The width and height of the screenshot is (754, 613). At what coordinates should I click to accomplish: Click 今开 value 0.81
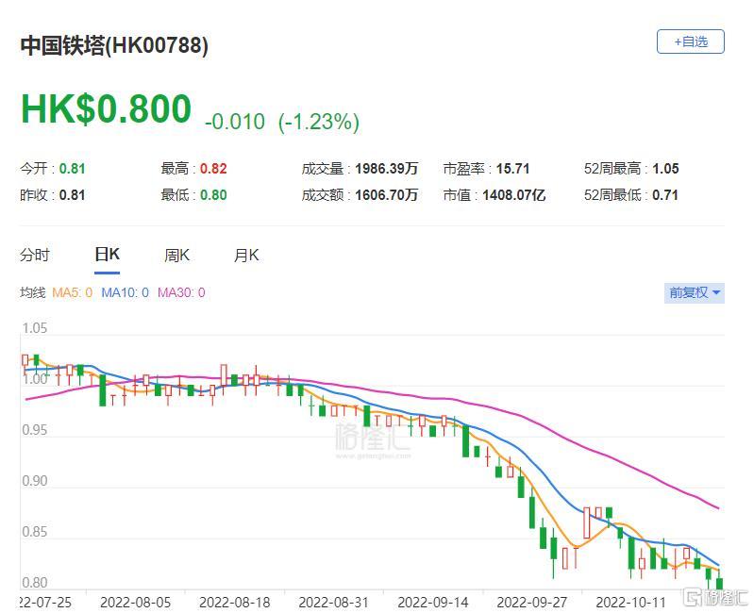click(72, 169)
